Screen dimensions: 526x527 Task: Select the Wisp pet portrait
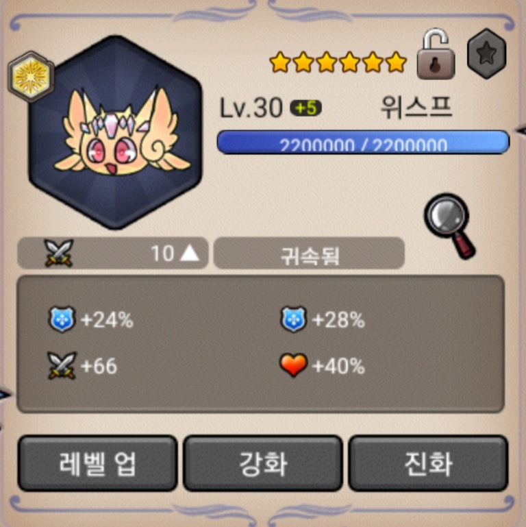click(x=116, y=132)
